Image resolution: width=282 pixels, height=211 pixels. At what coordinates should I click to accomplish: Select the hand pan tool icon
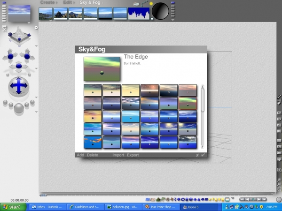(x=279, y=188)
